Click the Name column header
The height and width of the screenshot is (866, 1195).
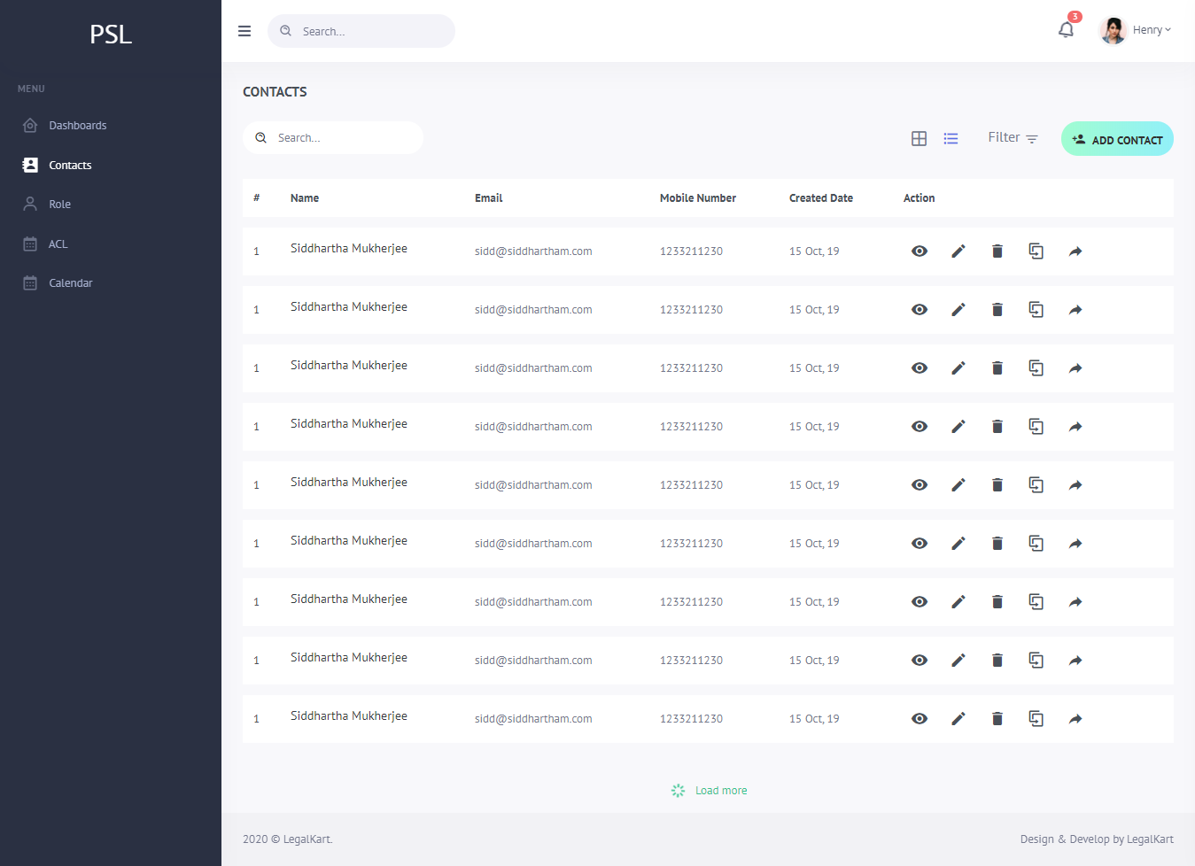(305, 198)
